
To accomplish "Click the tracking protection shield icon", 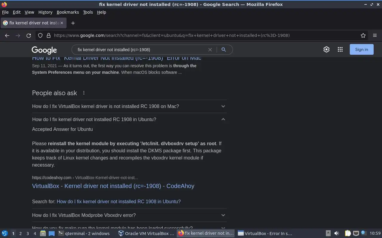I will point(40,35).
